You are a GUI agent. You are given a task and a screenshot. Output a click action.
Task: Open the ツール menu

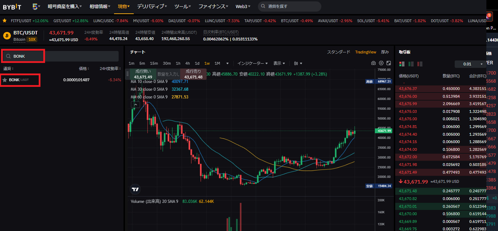(183, 6)
